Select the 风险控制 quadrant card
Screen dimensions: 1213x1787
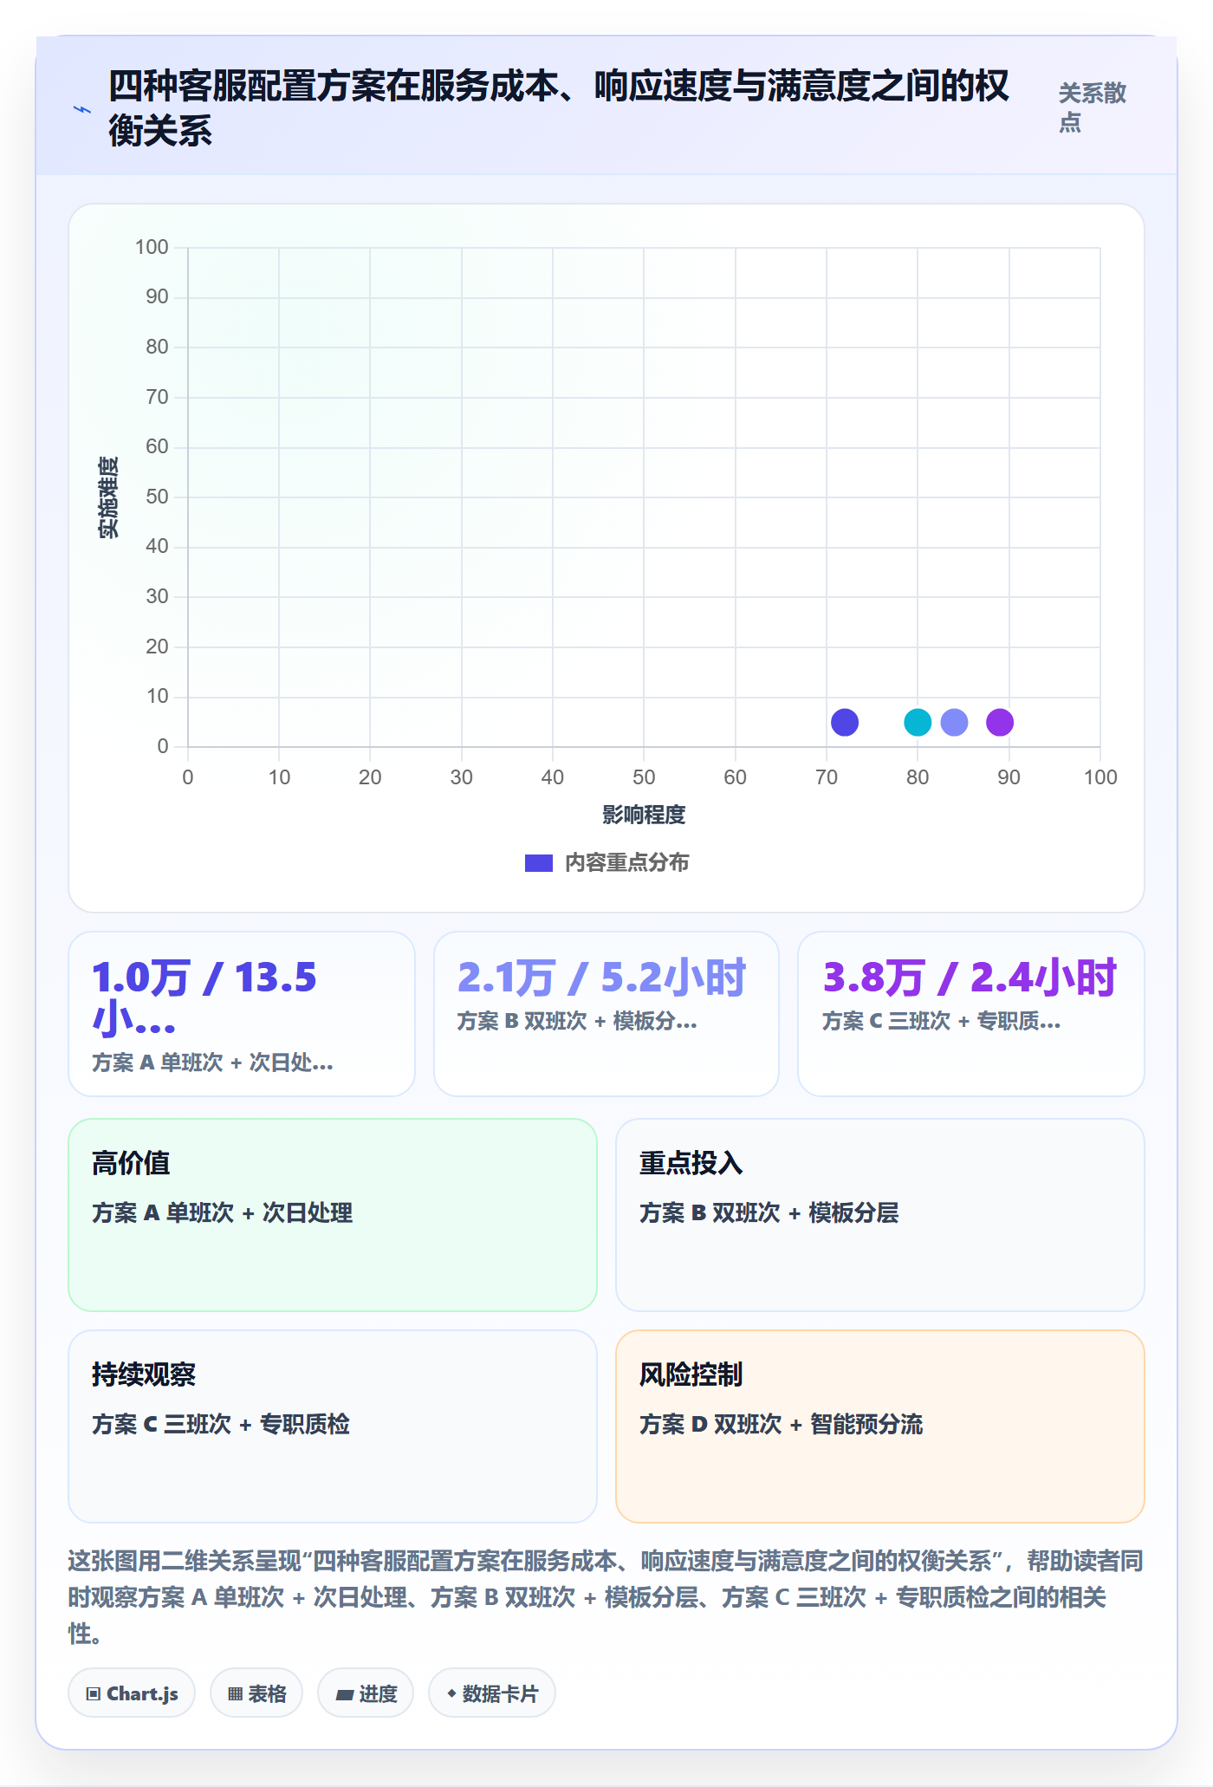[x=880, y=1426]
